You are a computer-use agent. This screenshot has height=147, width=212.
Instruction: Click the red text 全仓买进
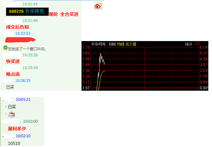[69, 14]
